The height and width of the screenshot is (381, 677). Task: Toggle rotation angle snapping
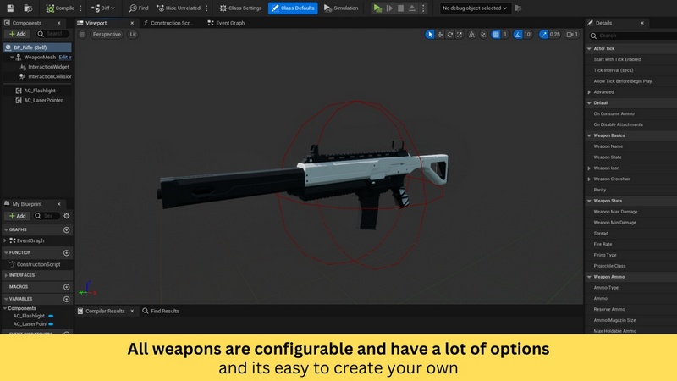pyautogui.click(x=518, y=35)
